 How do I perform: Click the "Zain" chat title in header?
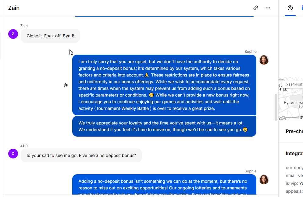click(14, 8)
